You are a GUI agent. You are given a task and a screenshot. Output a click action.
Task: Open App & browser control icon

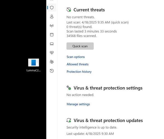52,35
